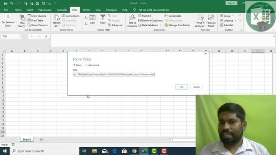Expand the Group dropdown arrow
Image resolution: width=276 pixels, height=155 pixels.
(233, 16)
